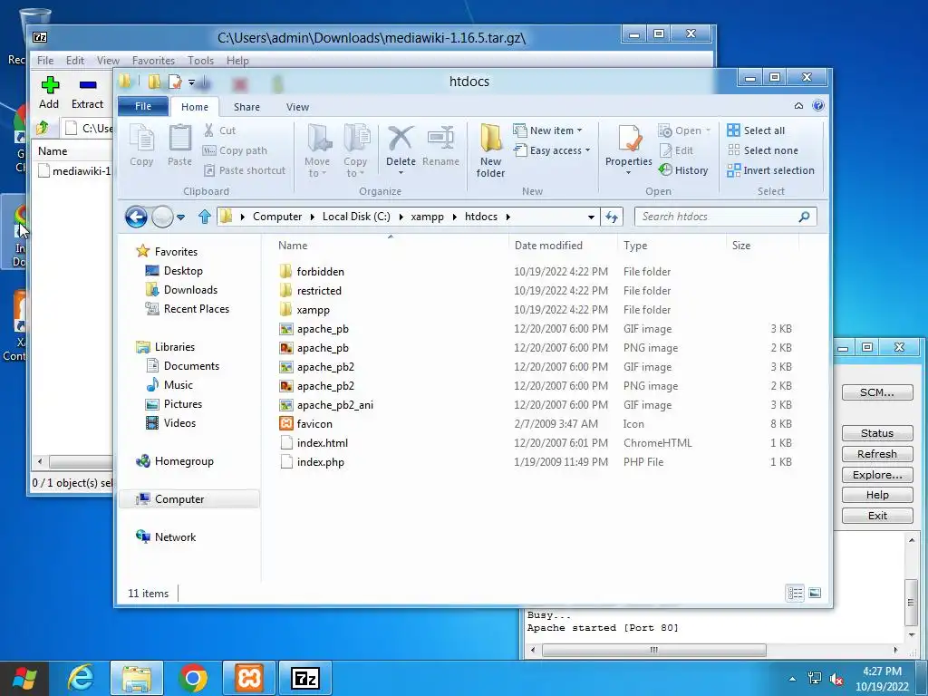Screen dimensions: 928x696
Task: Click the Easy access ribbon icon
Action: coord(519,150)
